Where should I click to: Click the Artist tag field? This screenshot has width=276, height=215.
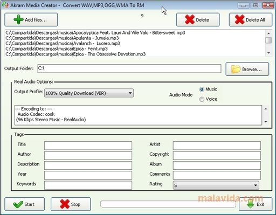217,145
